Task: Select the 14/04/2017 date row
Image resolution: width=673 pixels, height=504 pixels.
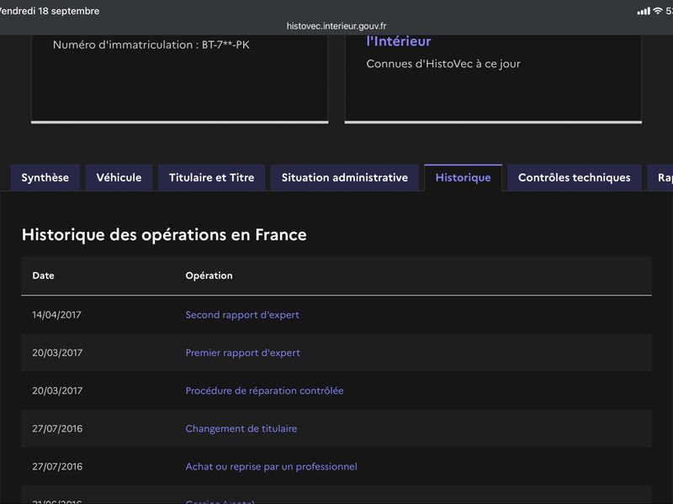Action: tap(336, 314)
